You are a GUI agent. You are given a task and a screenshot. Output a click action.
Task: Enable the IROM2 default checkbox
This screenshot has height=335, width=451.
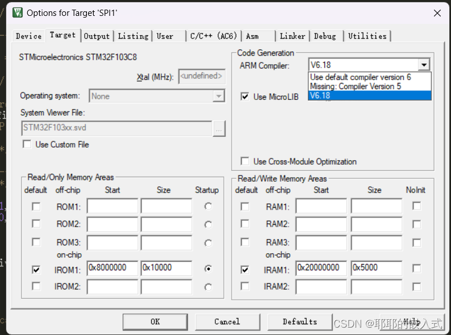(36, 286)
